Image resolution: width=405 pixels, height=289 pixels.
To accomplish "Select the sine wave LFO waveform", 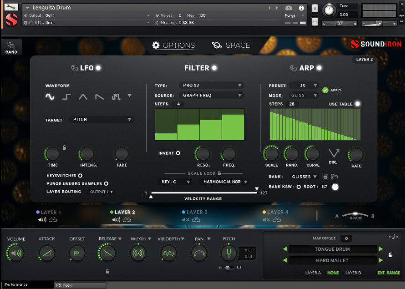I will (50, 96).
